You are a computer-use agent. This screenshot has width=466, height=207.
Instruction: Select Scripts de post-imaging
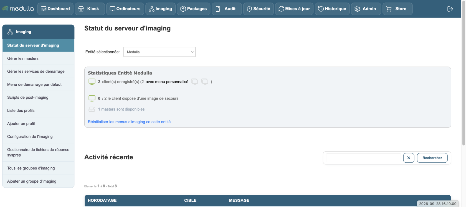38,98
